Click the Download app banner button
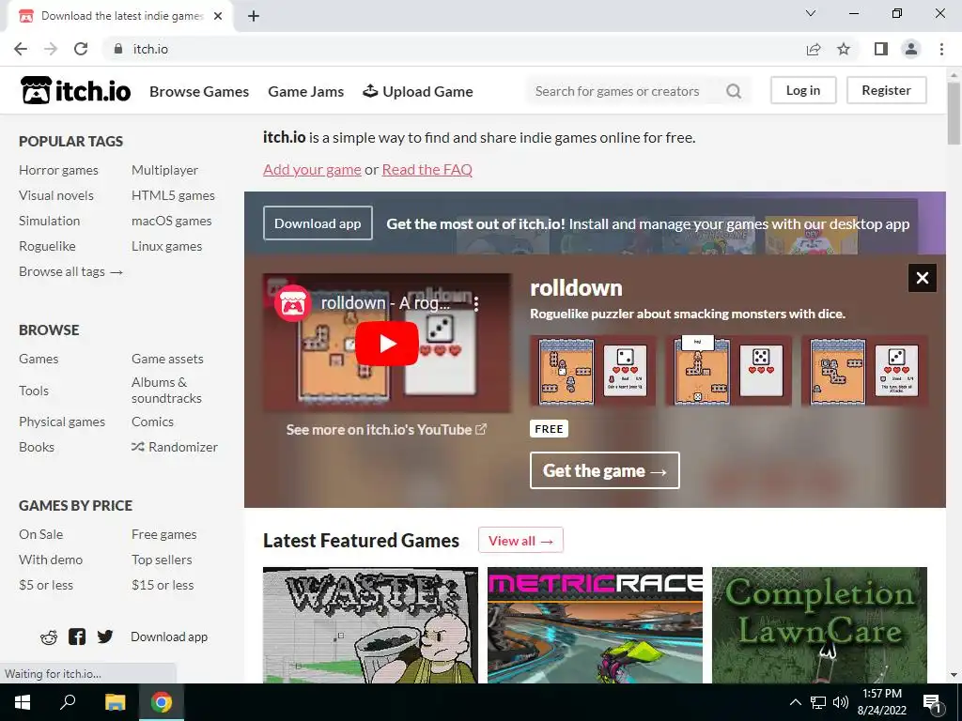The image size is (962, 721). (318, 223)
